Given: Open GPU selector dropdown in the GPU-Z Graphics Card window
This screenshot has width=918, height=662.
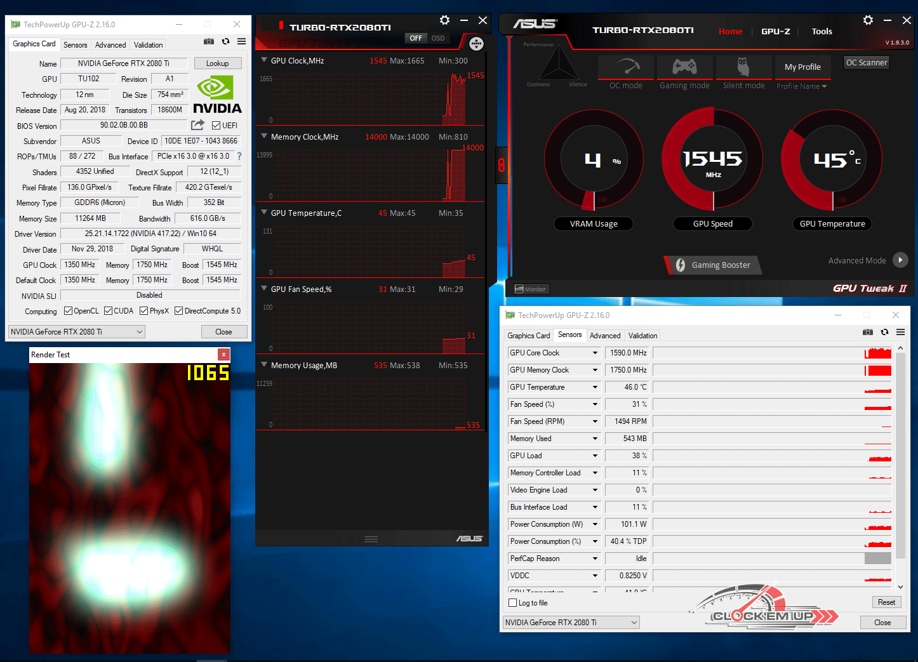Looking at the screenshot, I should [77, 331].
